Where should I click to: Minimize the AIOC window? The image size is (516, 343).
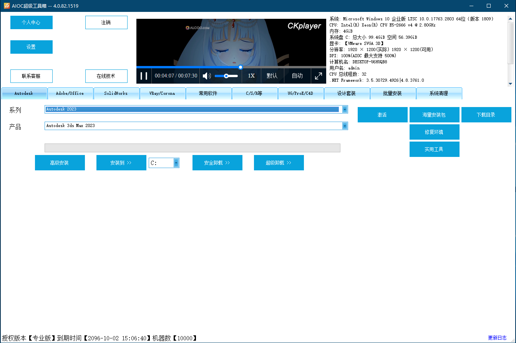[471, 6]
